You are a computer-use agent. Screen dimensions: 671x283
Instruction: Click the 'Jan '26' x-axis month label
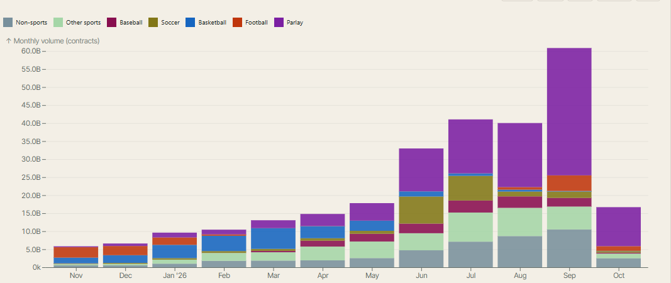175,275
